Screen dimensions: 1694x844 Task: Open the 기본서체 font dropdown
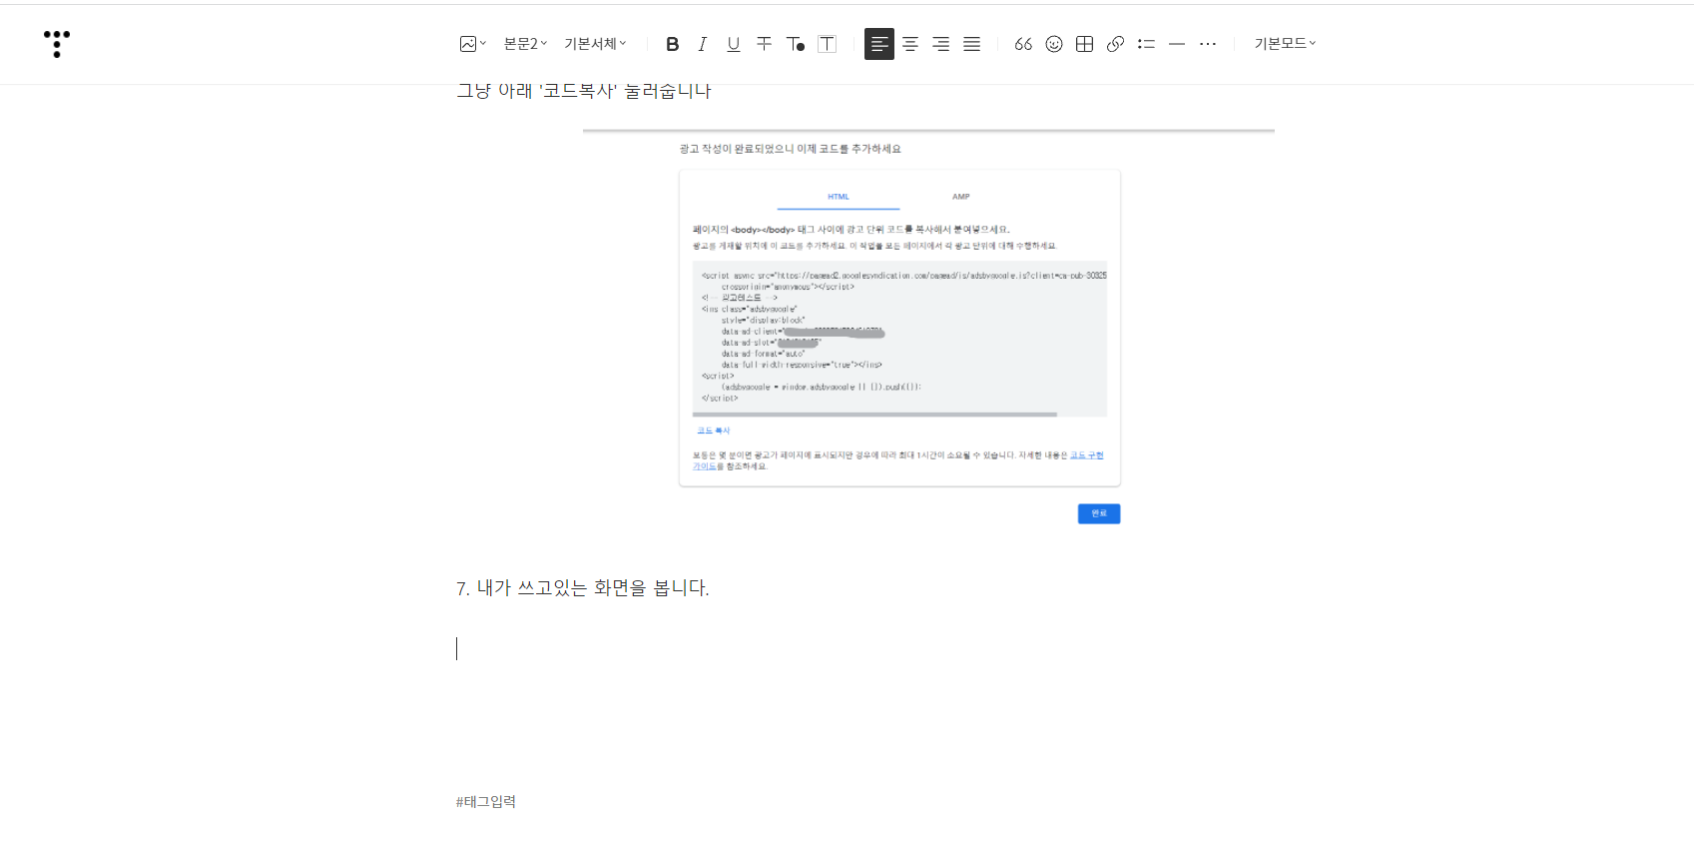595,44
